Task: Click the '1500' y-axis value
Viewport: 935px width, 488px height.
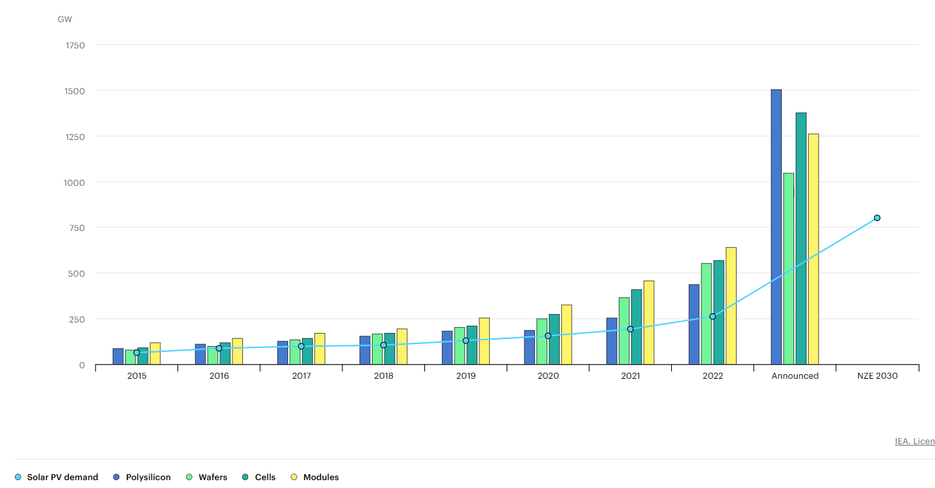Action: (75, 91)
